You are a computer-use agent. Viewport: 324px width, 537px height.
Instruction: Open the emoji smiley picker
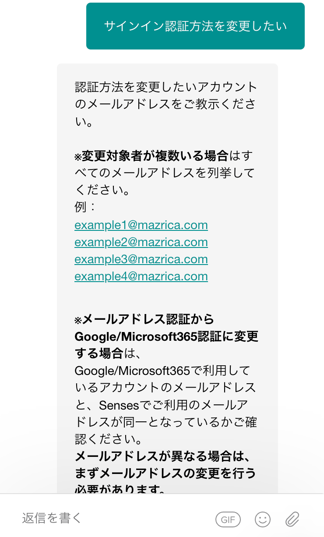263,519
